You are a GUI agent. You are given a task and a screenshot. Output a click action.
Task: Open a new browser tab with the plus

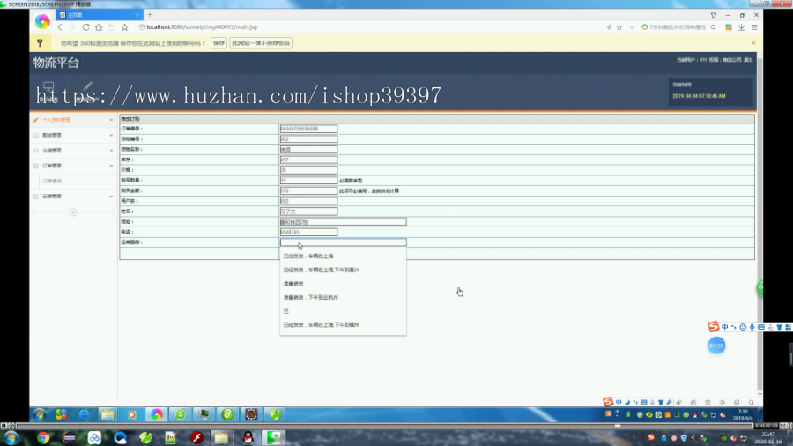150,15
